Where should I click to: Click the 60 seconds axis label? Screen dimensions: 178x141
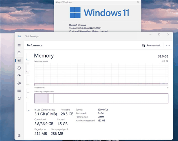(x=39, y=87)
